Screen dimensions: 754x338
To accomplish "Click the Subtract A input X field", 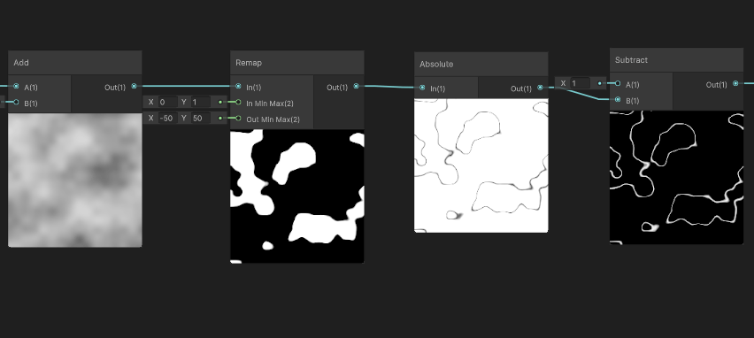I will 580,83.
